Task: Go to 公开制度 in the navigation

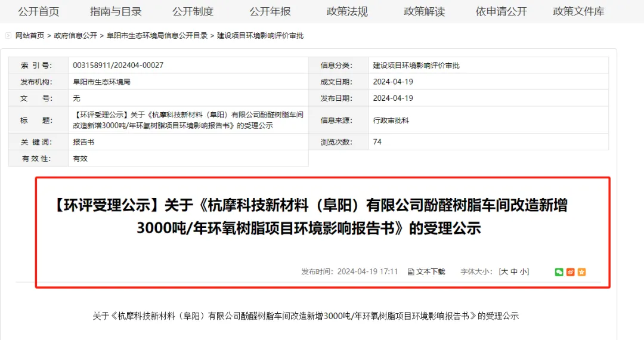Action: 193,11
